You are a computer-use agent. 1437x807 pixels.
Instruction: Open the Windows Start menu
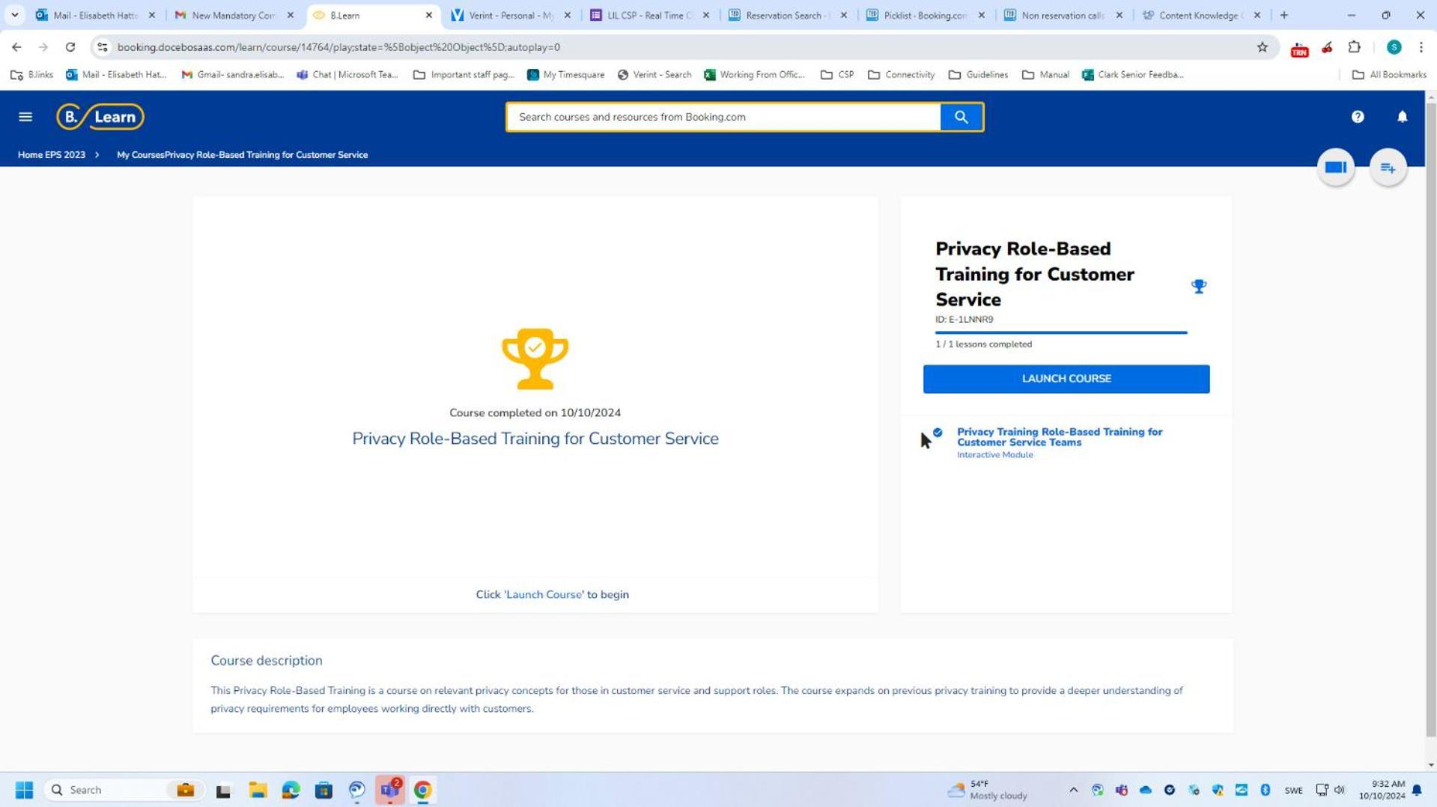pyautogui.click(x=24, y=790)
